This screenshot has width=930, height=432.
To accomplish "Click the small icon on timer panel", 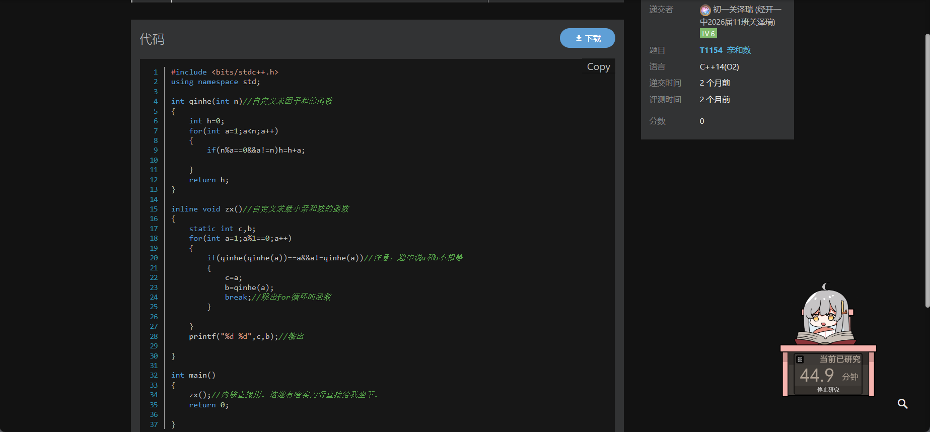I will click(800, 359).
